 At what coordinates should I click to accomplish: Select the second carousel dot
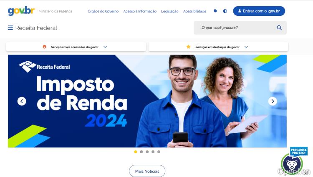point(141,152)
